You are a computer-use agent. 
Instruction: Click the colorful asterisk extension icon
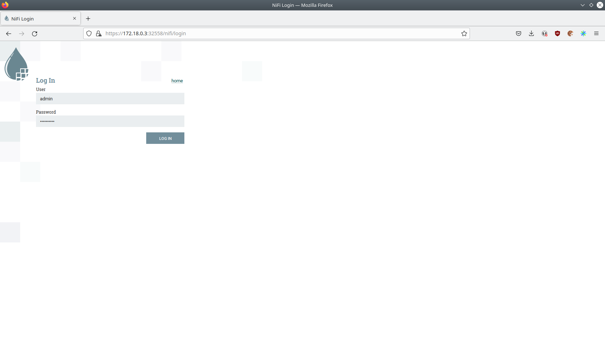(x=583, y=33)
